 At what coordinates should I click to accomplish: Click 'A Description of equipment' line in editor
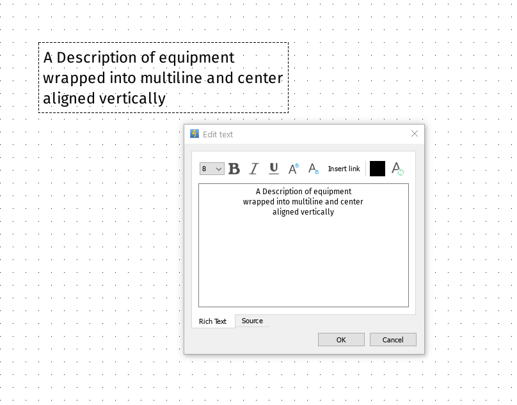(x=303, y=192)
